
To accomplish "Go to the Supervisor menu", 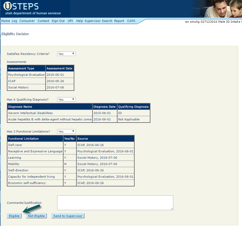I will [92, 21].
